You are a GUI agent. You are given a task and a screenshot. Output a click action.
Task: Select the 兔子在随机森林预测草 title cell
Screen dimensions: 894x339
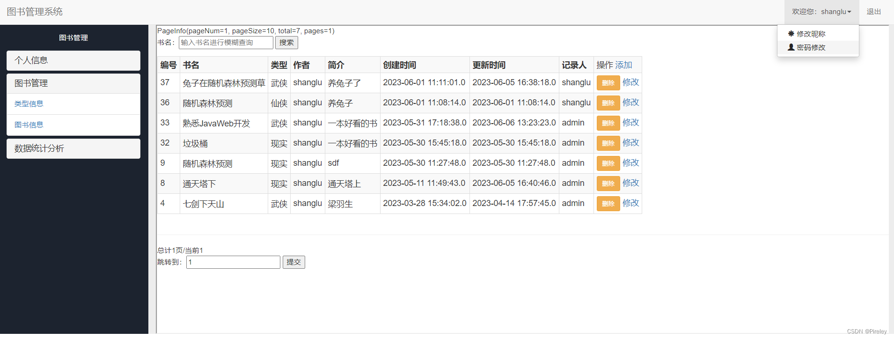pyautogui.click(x=224, y=83)
